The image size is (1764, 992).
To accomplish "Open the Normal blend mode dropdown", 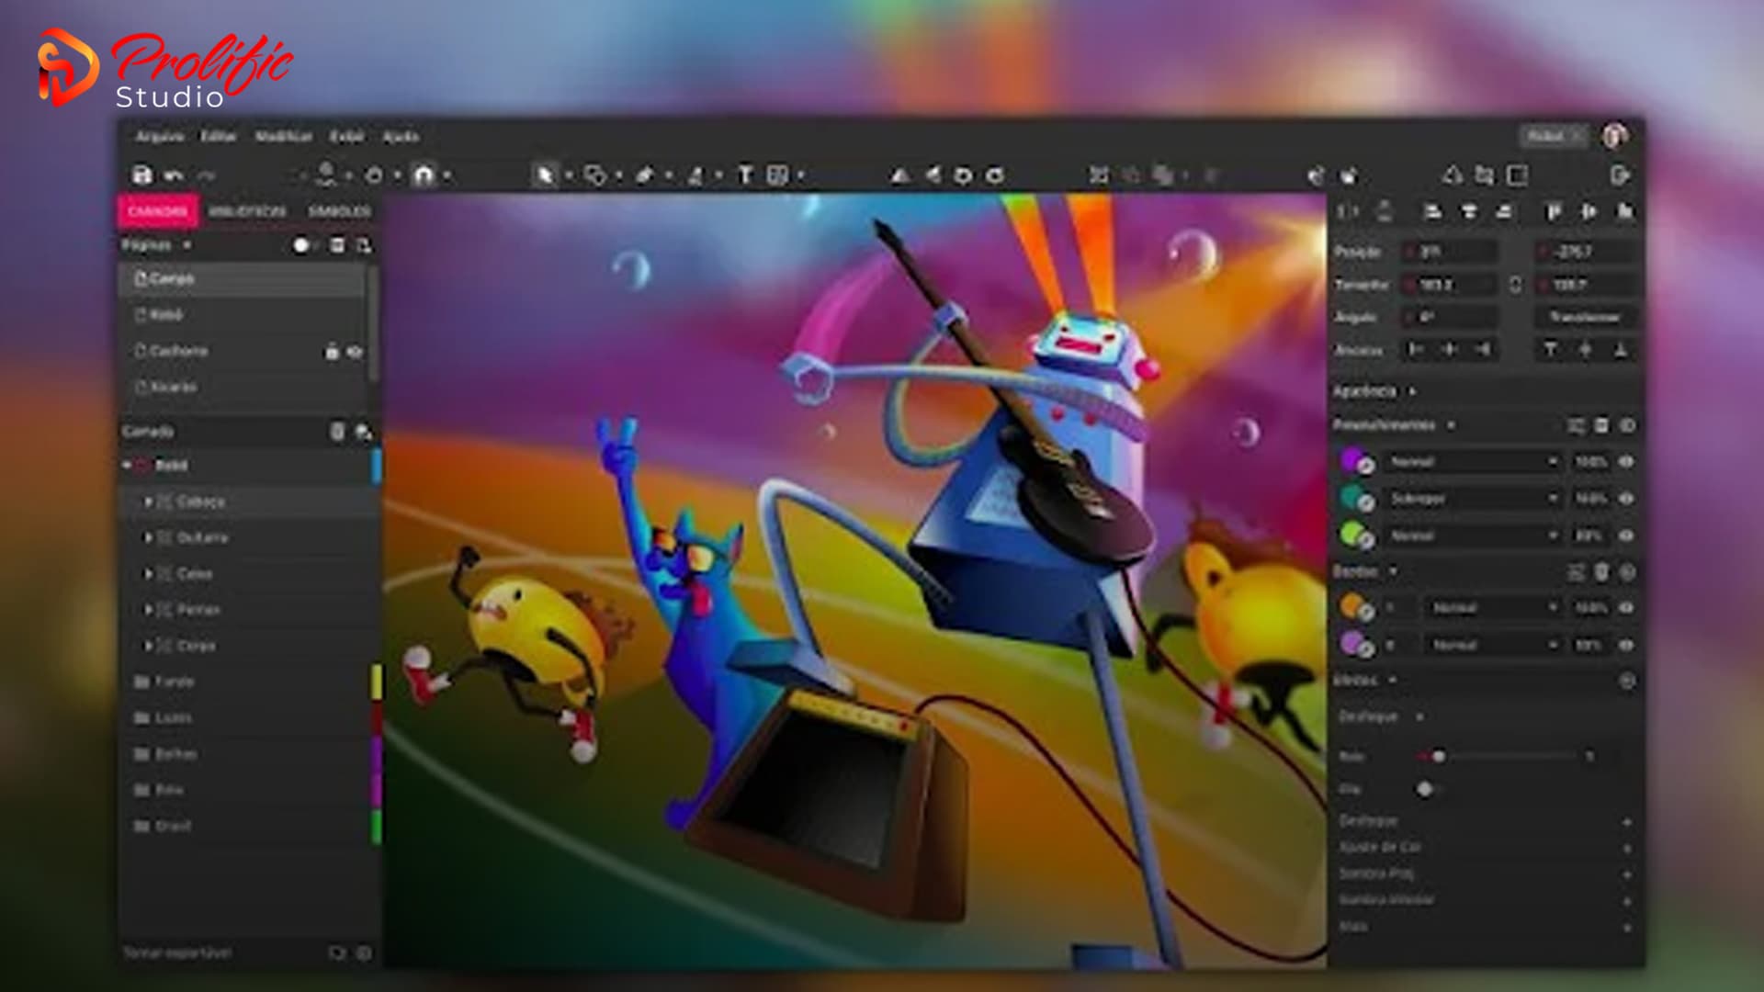I will tap(1470, 462).
